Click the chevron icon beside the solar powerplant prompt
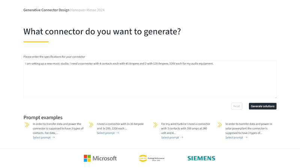 point(219,125)
